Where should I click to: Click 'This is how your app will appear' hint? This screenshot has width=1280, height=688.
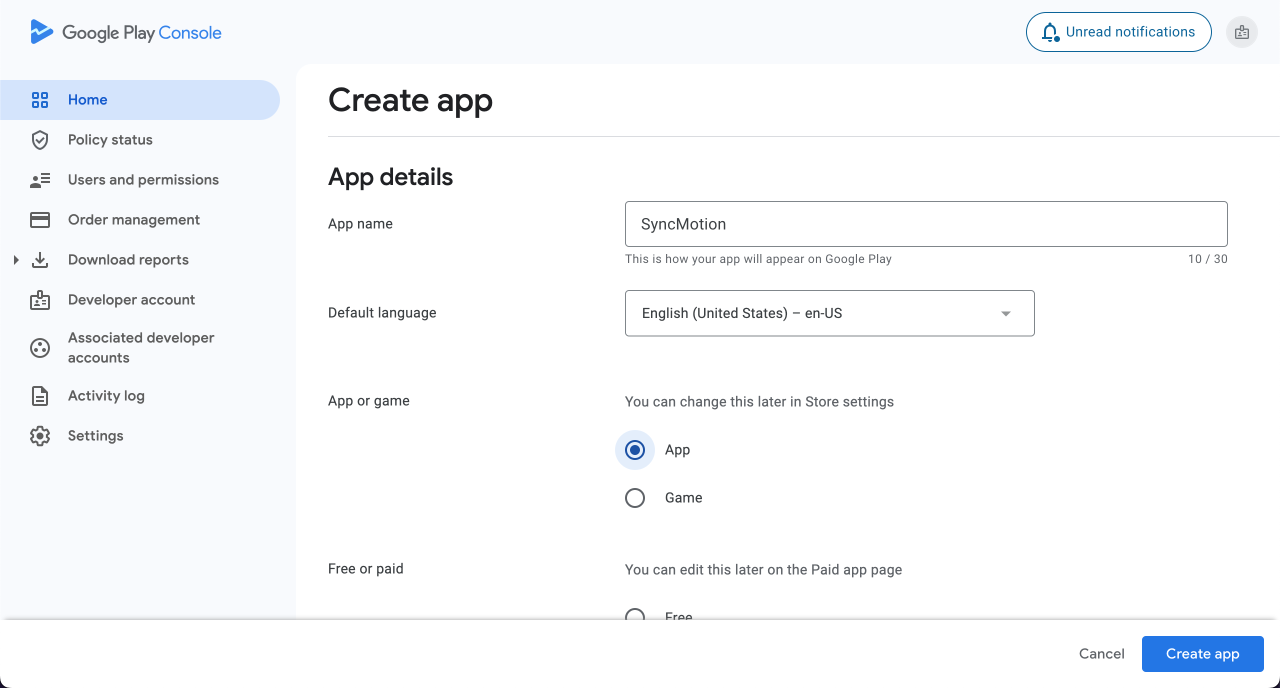pos(758,259)
